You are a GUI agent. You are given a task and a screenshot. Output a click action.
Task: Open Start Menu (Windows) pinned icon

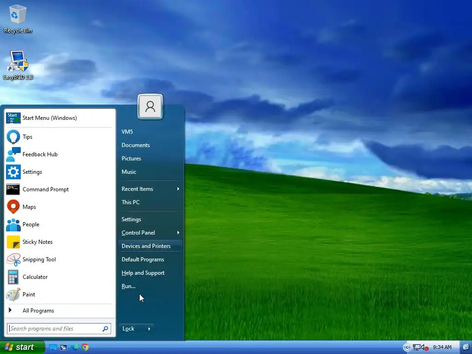(13, 118)
